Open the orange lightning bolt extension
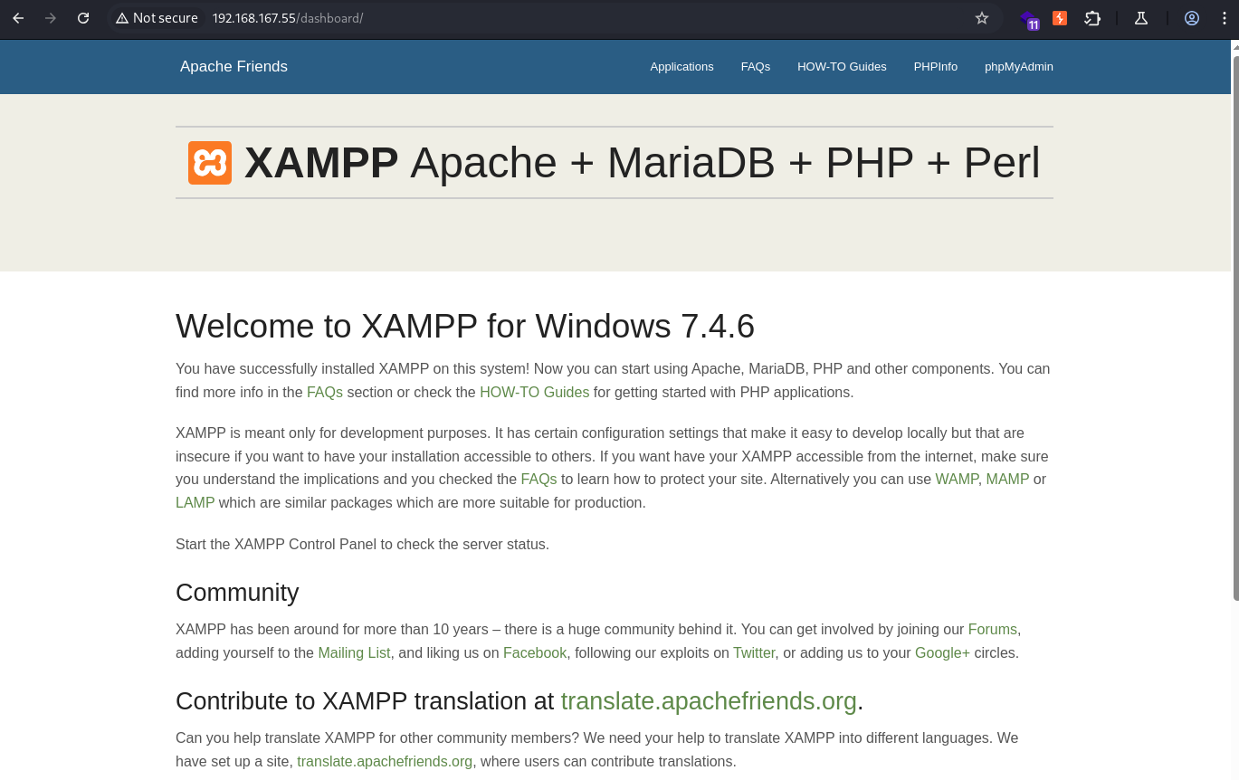The height and width of the screenshot is (780, 1239). coord(1060,18)
